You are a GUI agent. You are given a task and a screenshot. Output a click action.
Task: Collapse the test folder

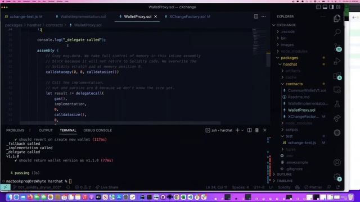pos(289,136)
